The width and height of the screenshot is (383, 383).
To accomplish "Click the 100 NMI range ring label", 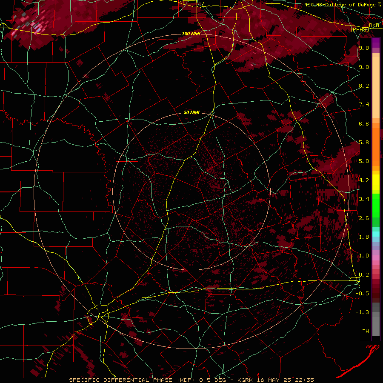I will [x=191, y=34].
